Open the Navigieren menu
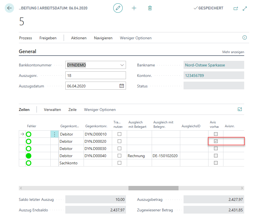Screen dimensions: 268x218 [103, 38]
